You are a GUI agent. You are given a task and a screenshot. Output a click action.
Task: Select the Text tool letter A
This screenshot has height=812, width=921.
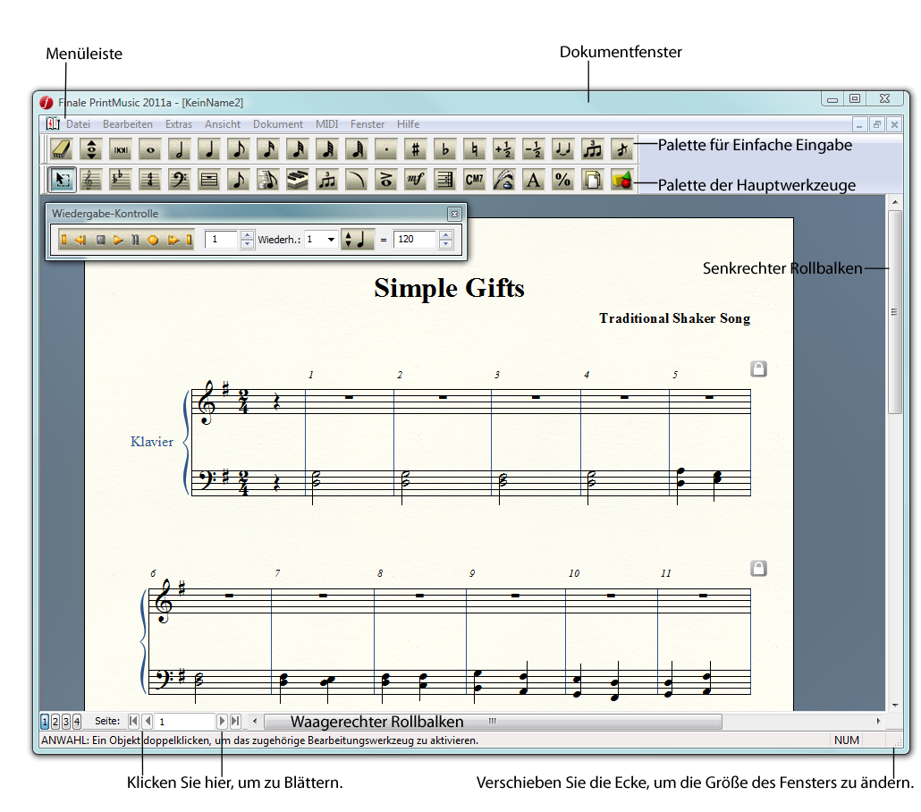[533, 180]
